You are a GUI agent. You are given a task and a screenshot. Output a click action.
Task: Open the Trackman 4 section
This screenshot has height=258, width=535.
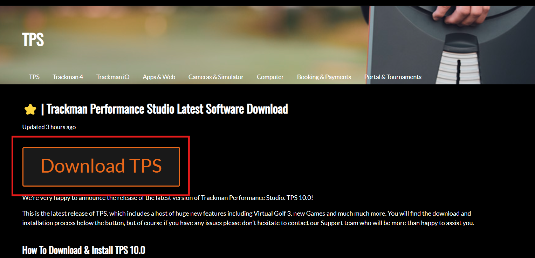(68, 77)
